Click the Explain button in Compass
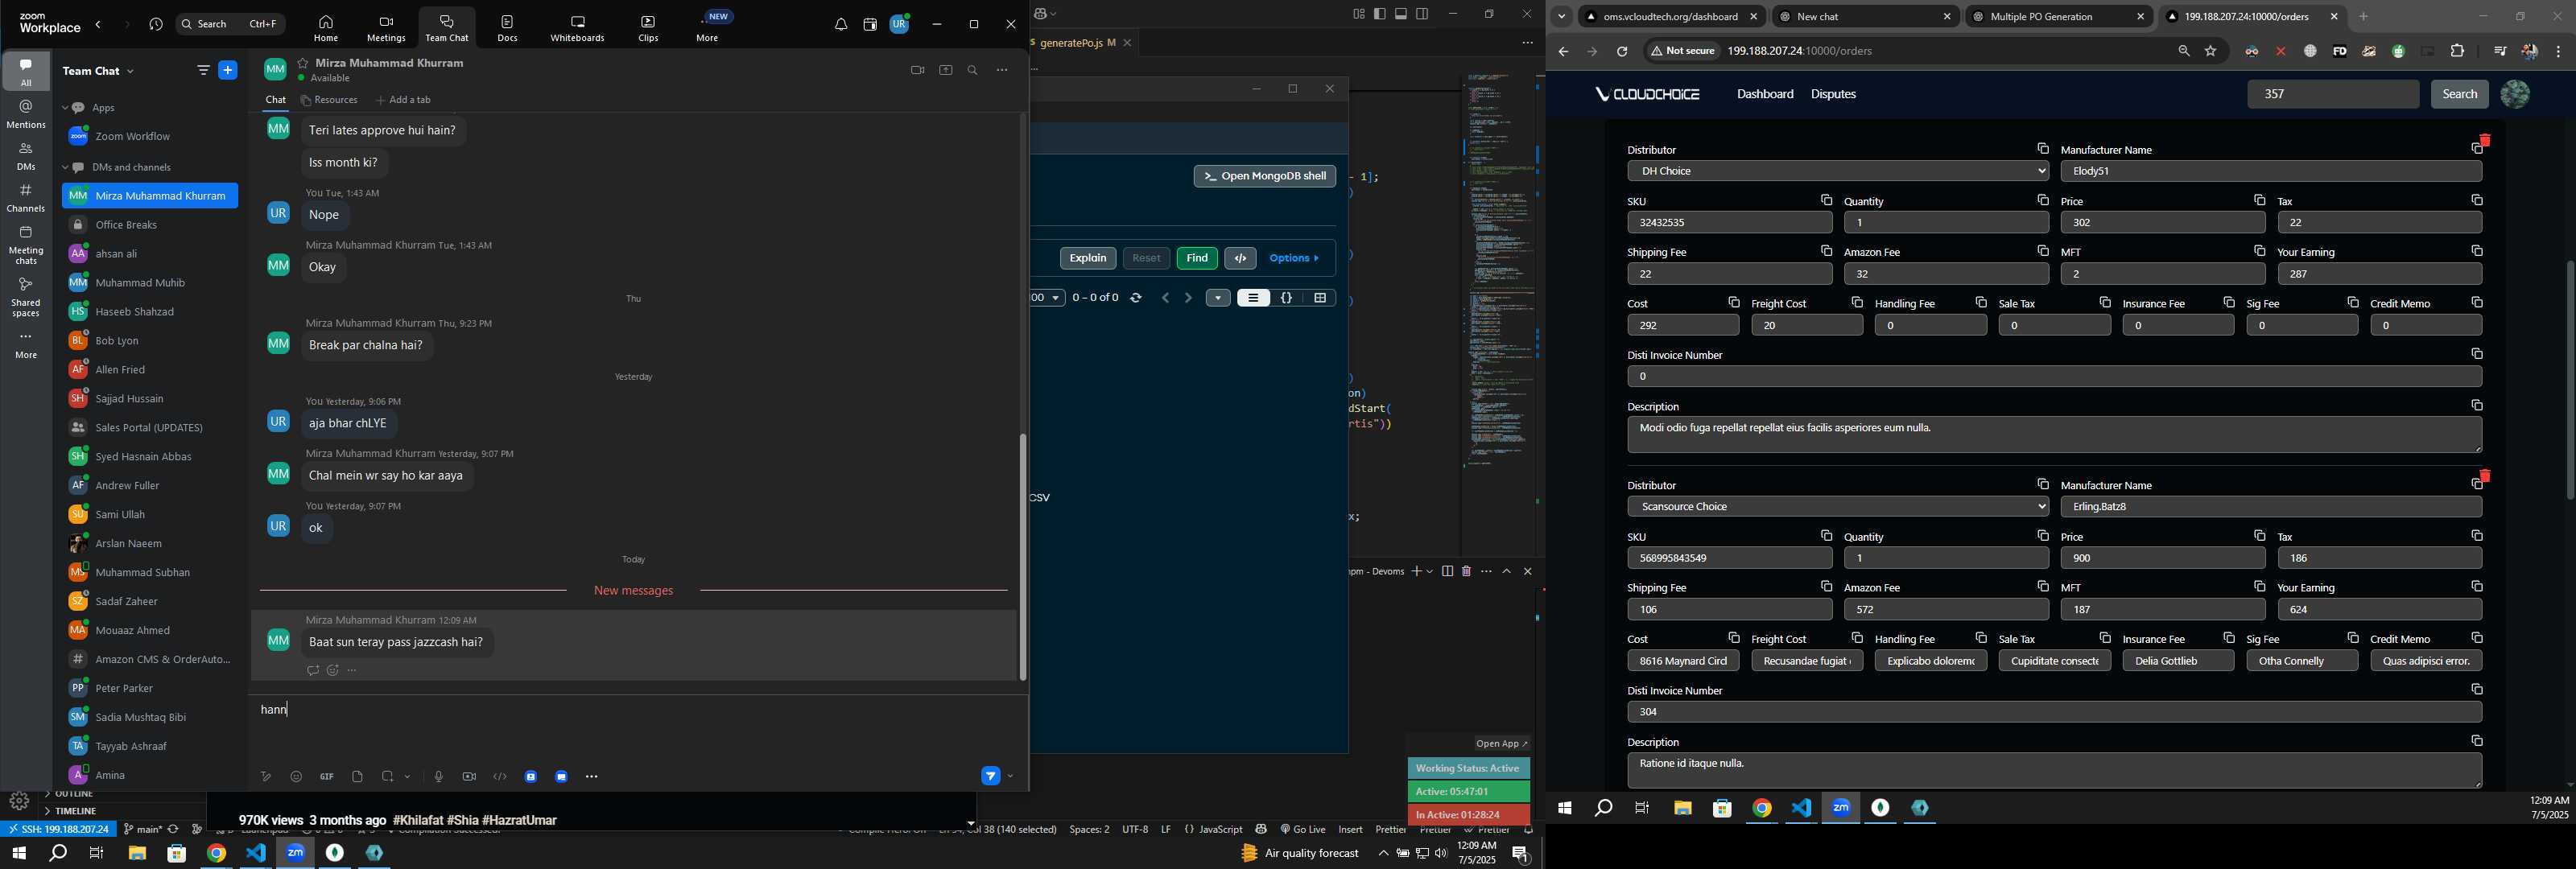The image size is (2576, 869). pos(1088,259)
